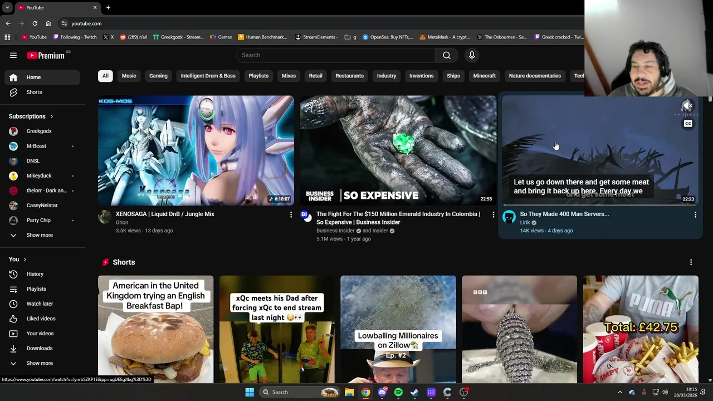Open more options for Emerald Industry video

[x=493, y=214]
